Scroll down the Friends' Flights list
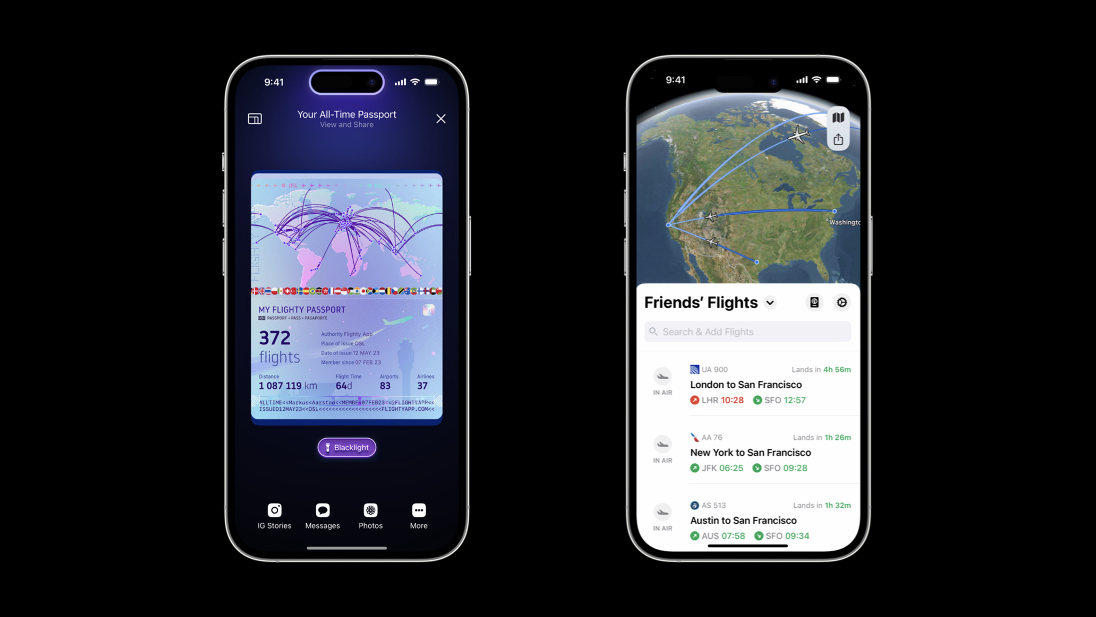 747,452
